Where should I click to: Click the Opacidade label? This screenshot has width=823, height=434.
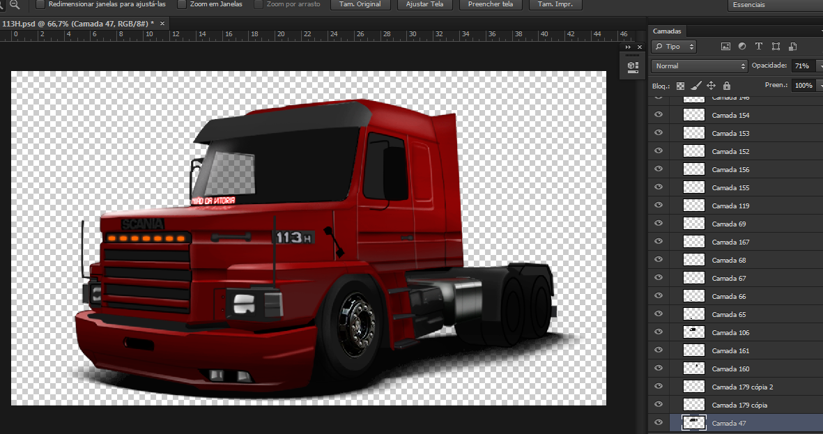point(769,65)
